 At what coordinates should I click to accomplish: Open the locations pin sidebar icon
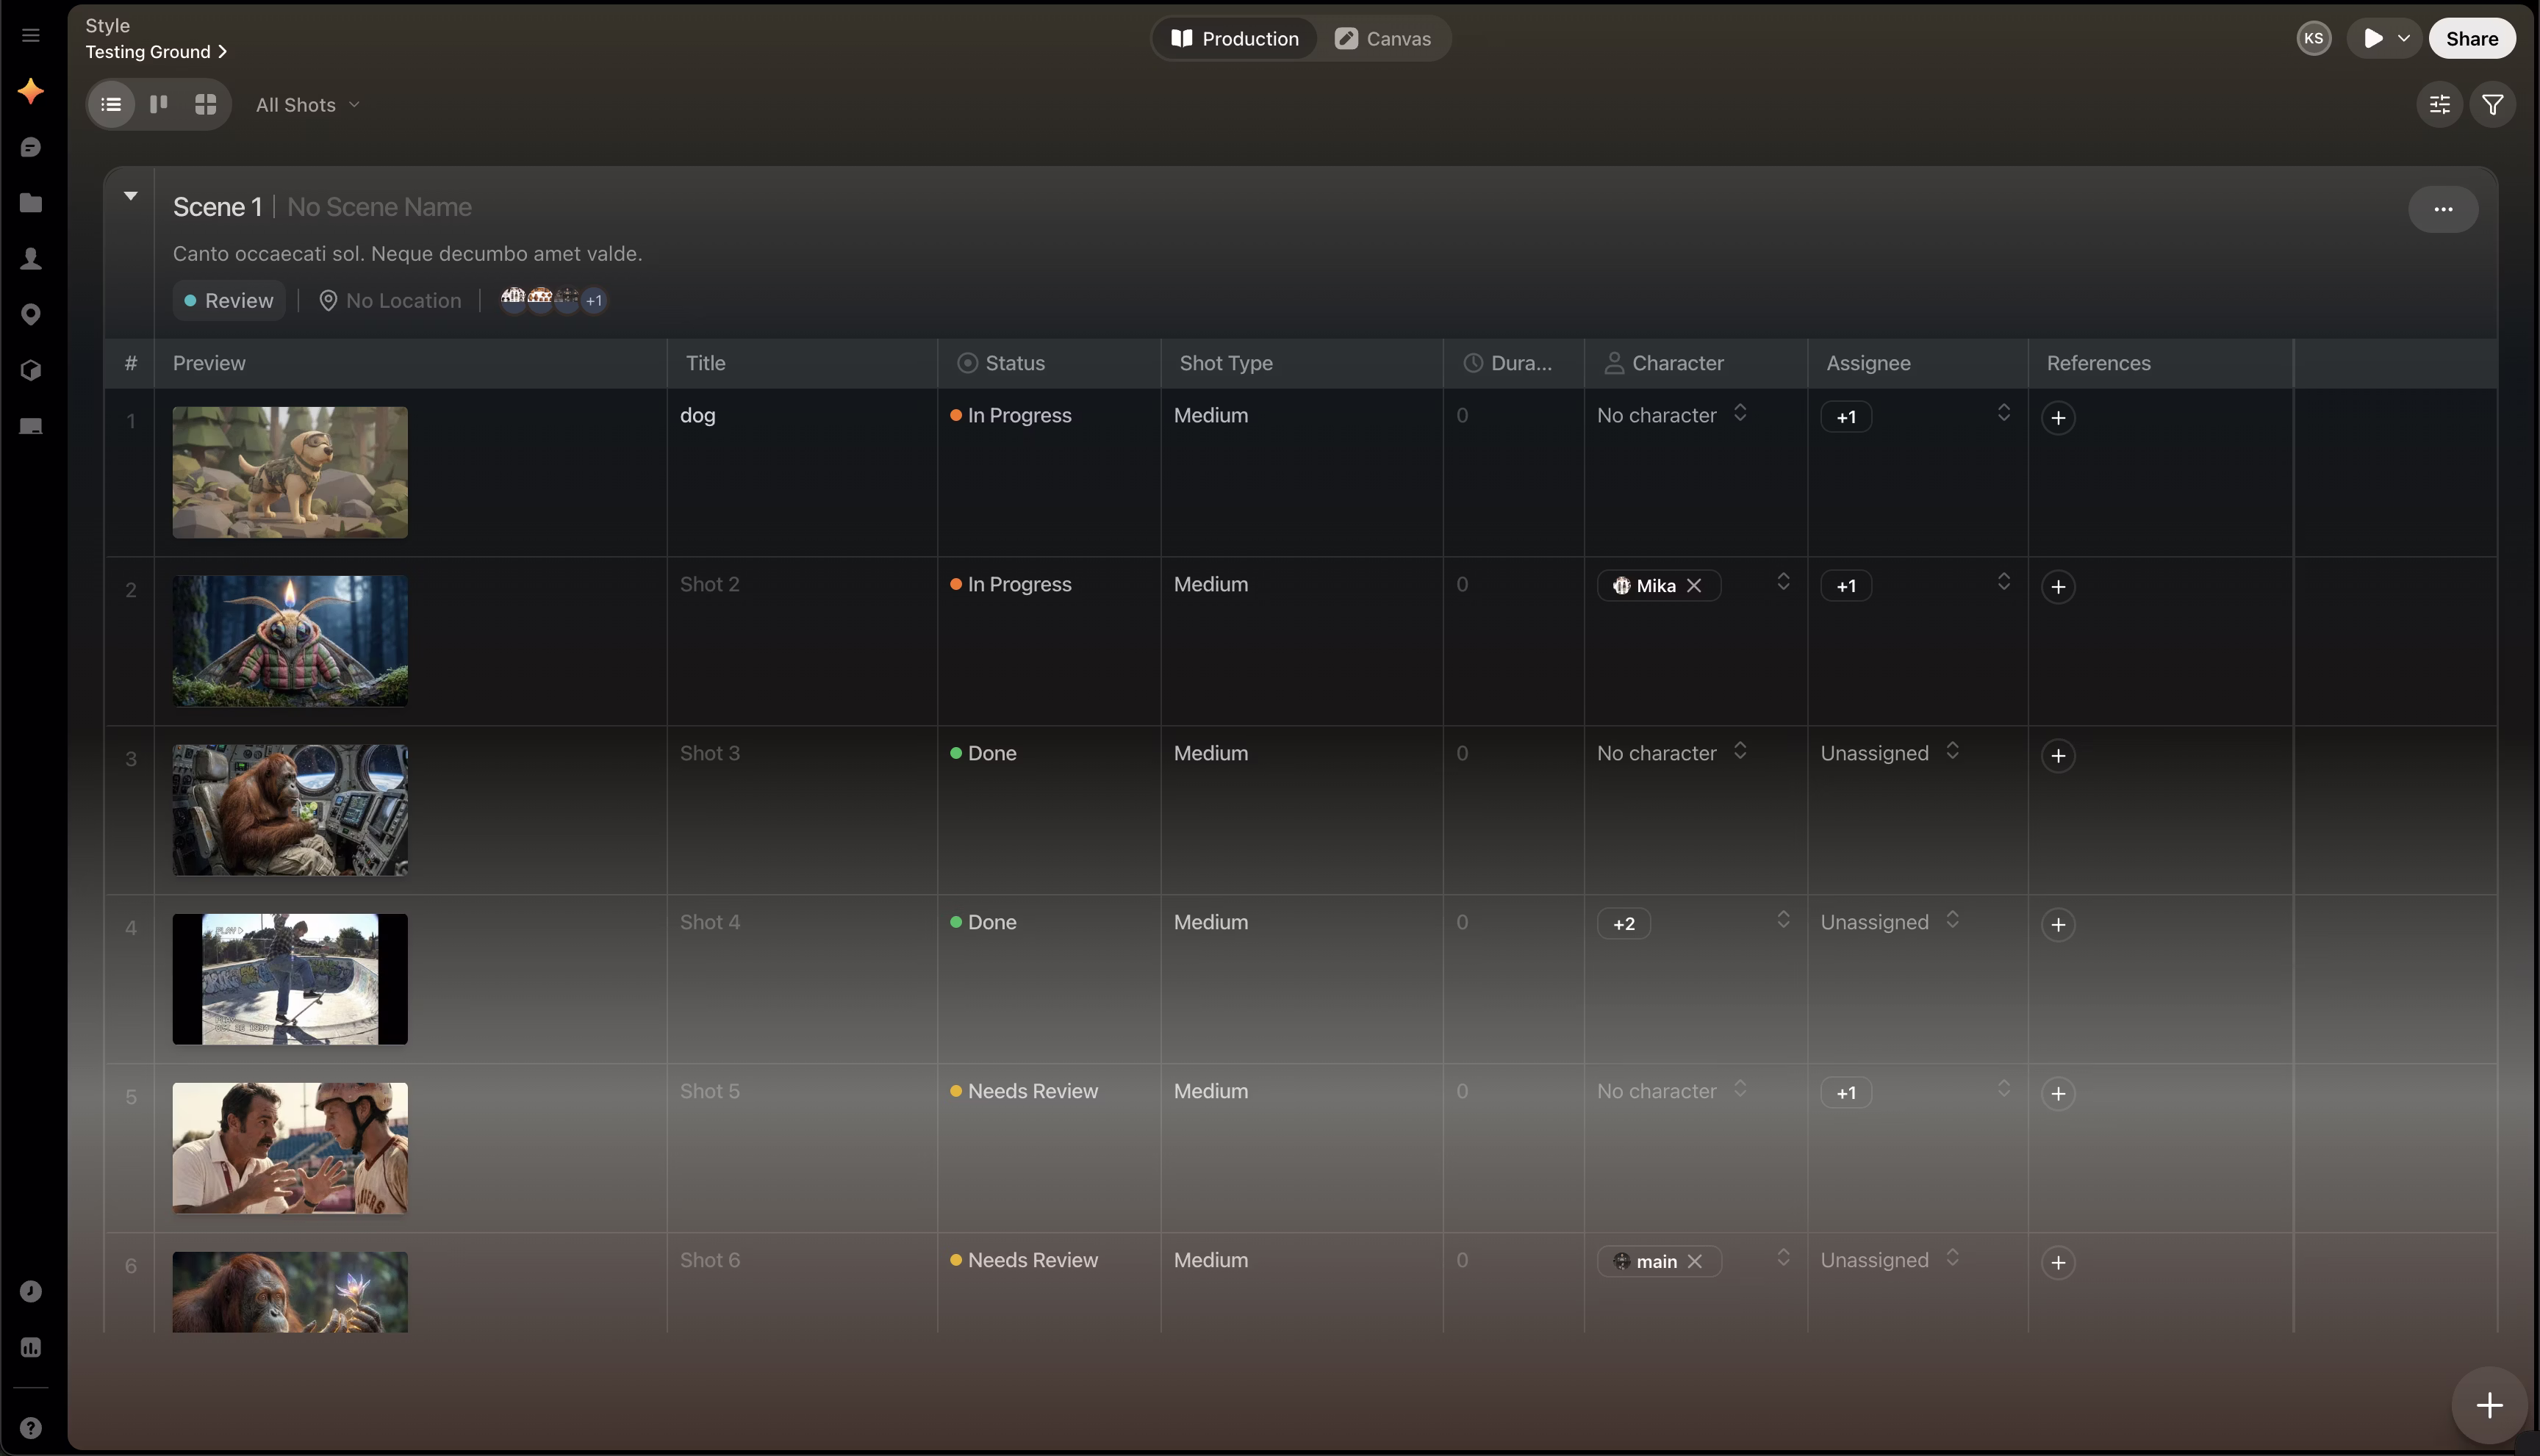(x=31, y=315)
